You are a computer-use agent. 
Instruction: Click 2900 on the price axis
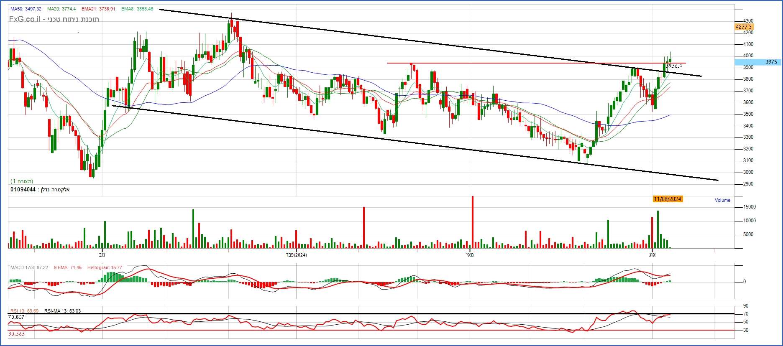(749, 184)
